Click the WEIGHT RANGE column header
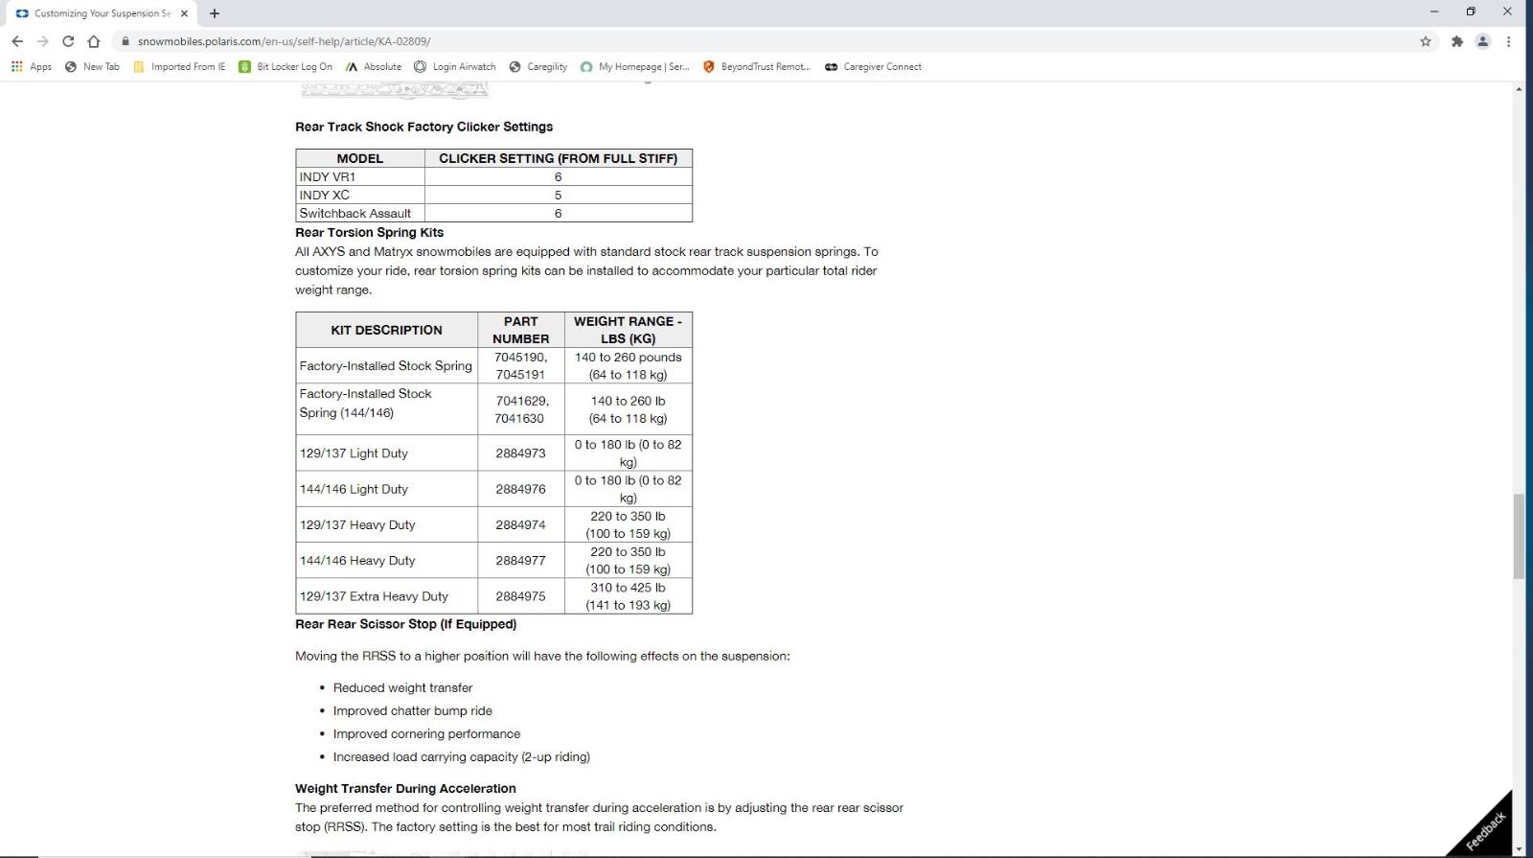The height and width of the screenshot is (858, 1533). (x=629, y=330)
